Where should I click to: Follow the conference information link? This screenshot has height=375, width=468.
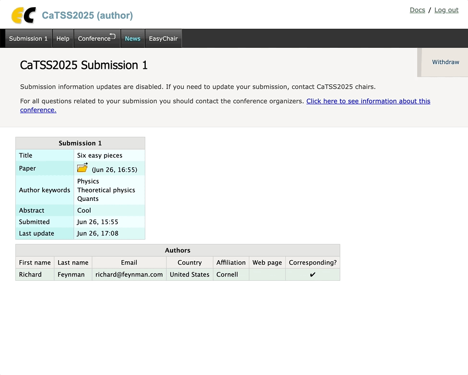[368, 101]
